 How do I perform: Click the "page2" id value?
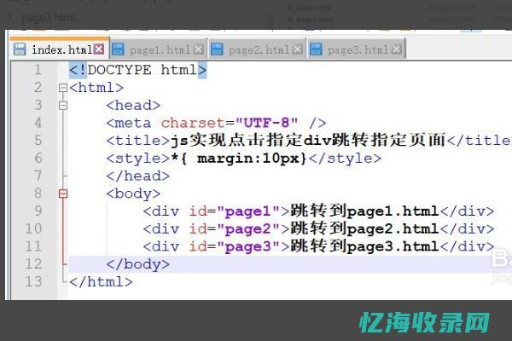coord(248,229)
